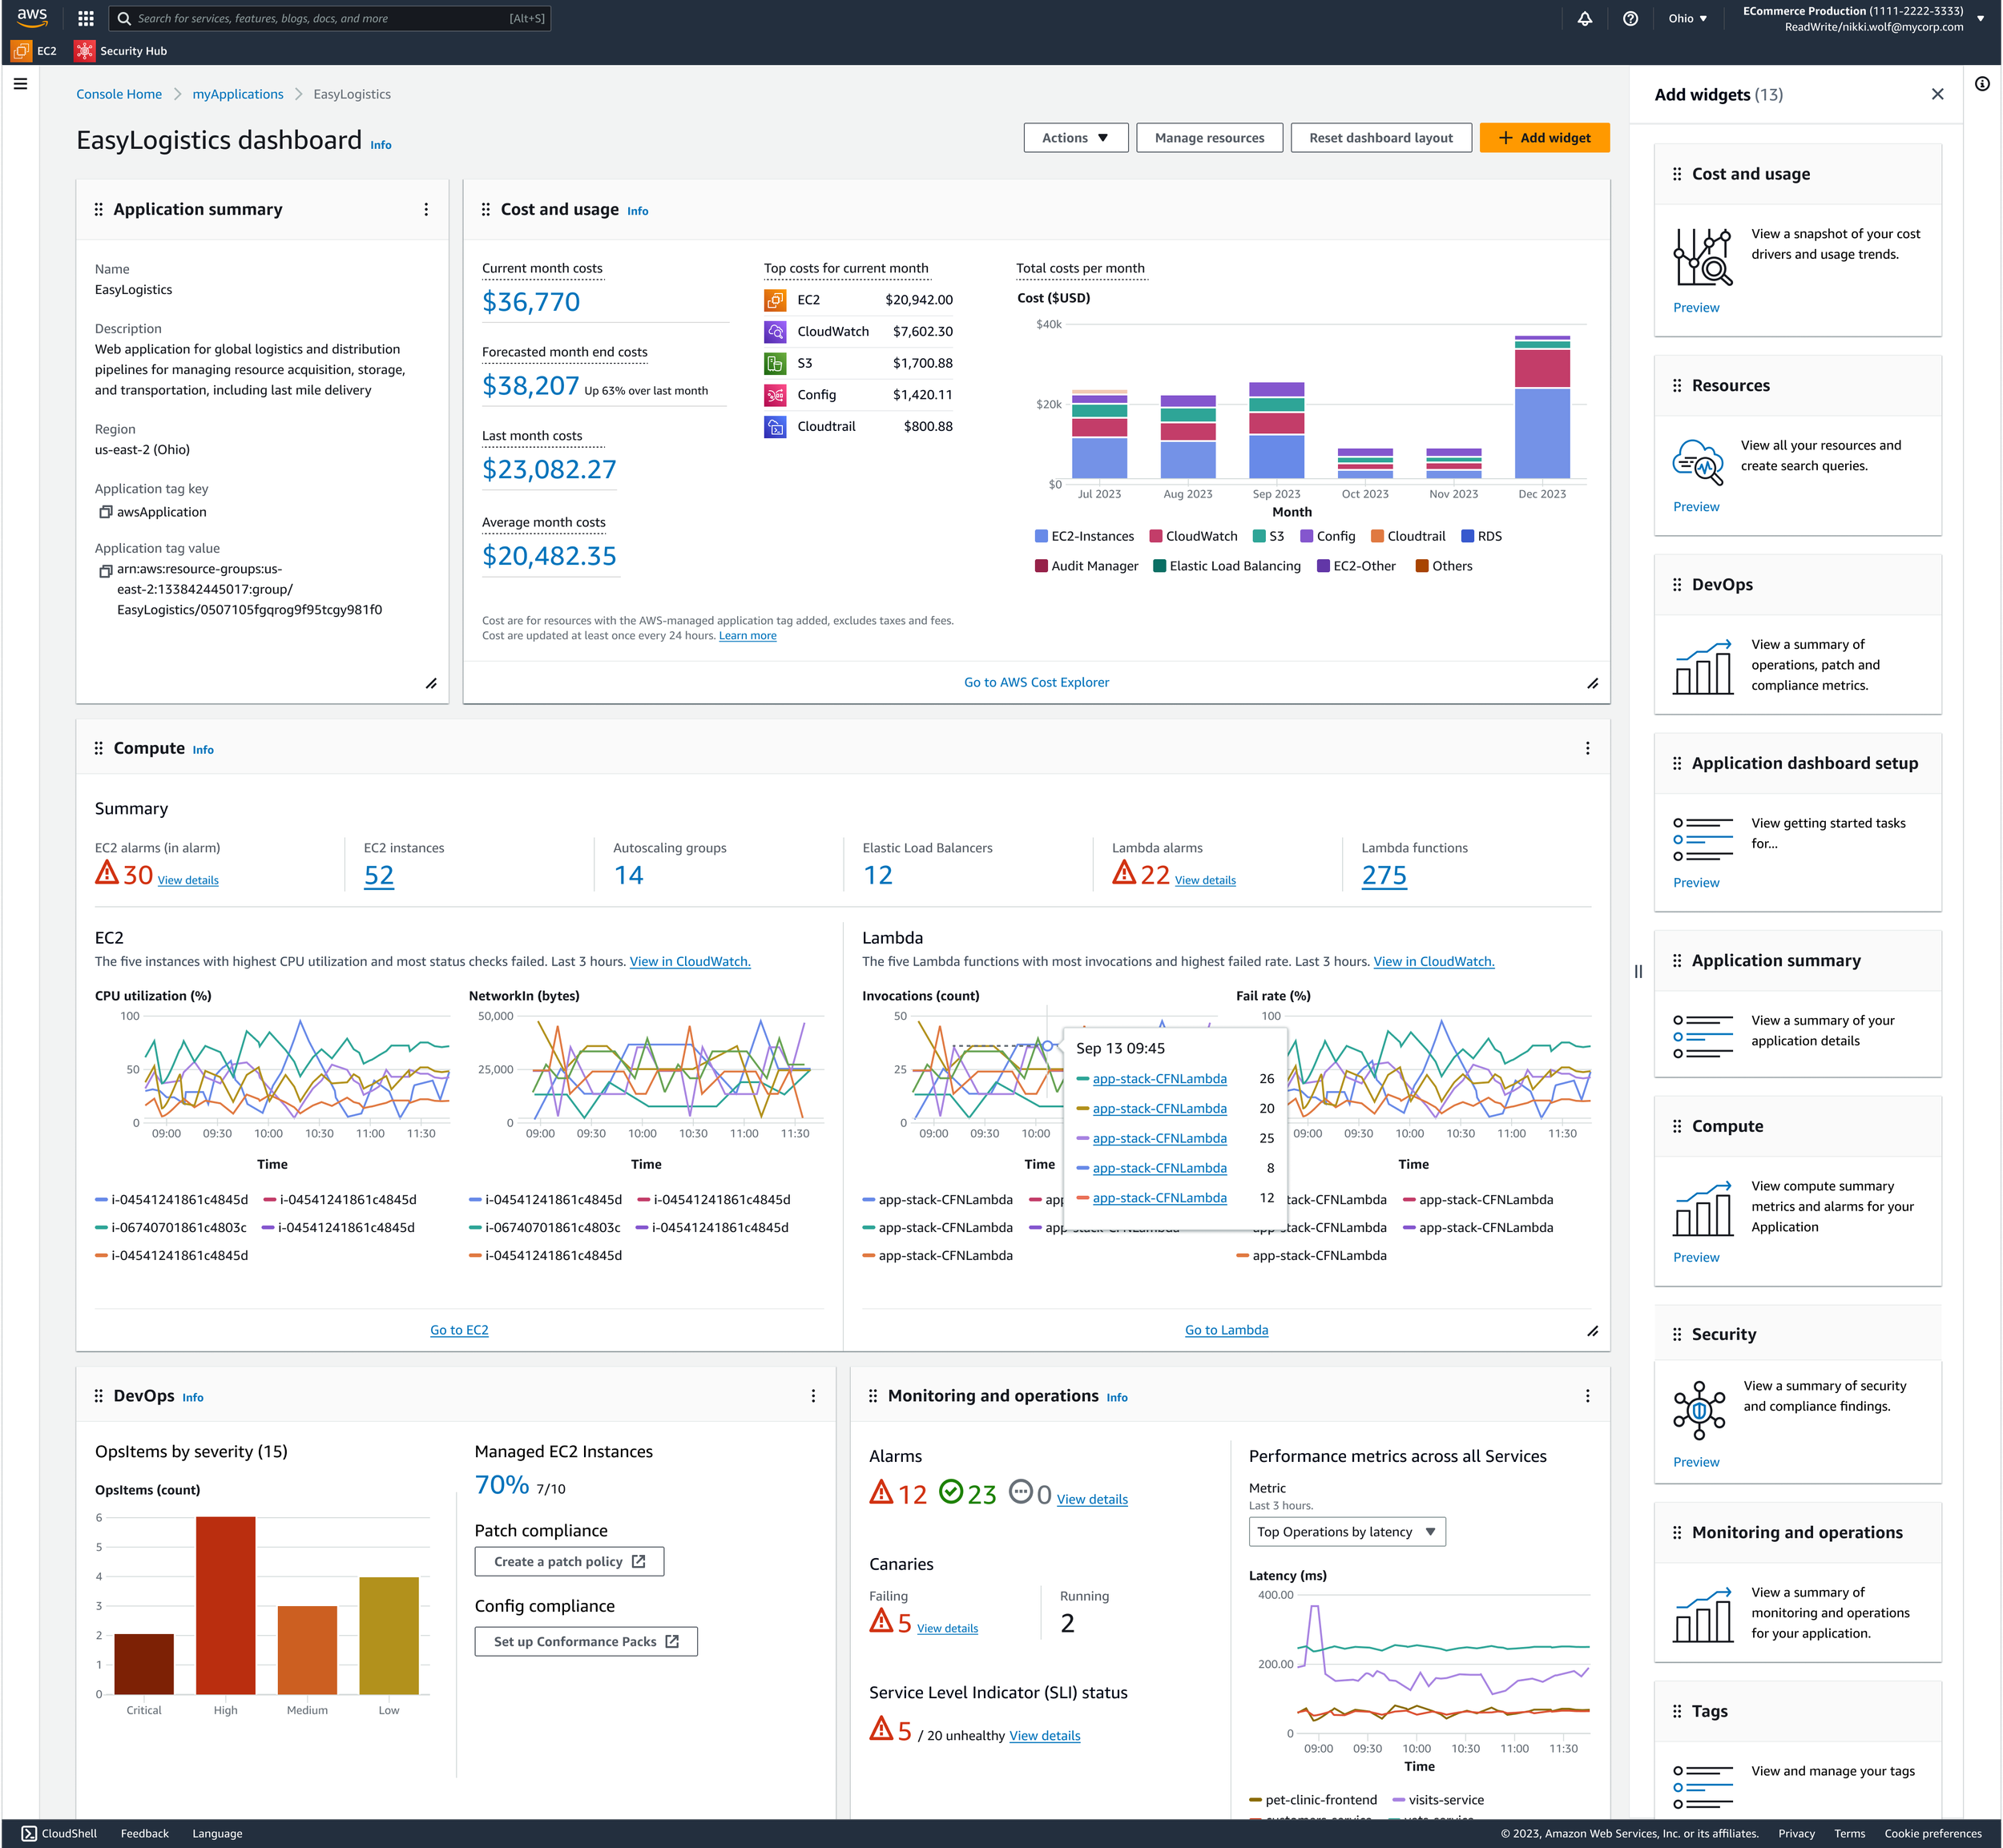Screen dimensions: 2003x1848
Task: Click the DevOps widget drag handle
Action: tap(98, 1396)
